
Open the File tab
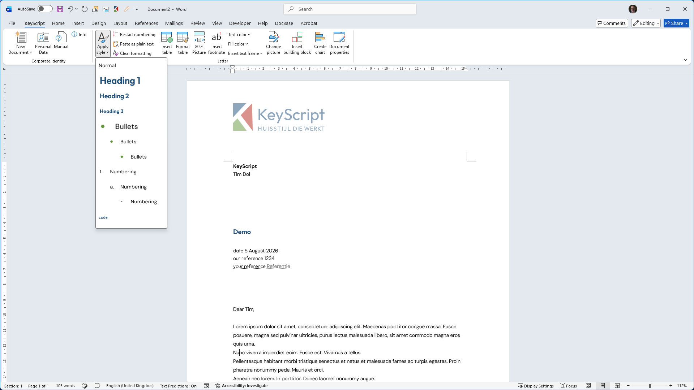[12, 23]
